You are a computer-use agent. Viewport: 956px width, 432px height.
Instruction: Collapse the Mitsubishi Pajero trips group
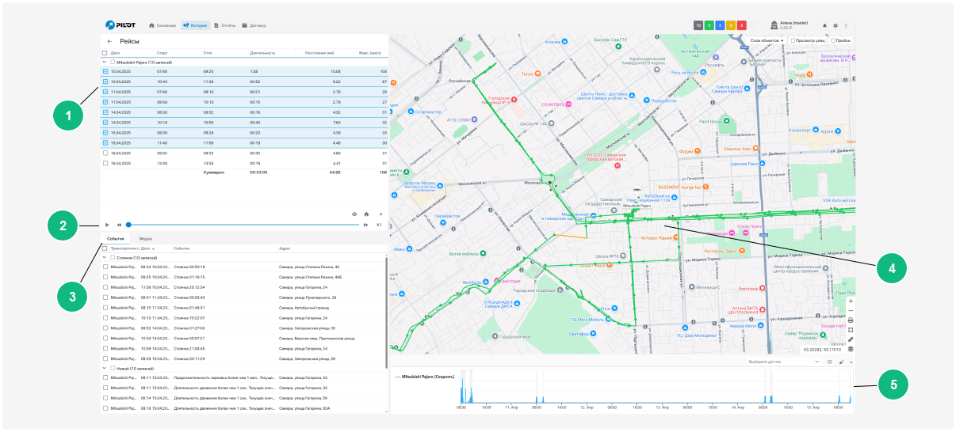click(x=104, y=62)
